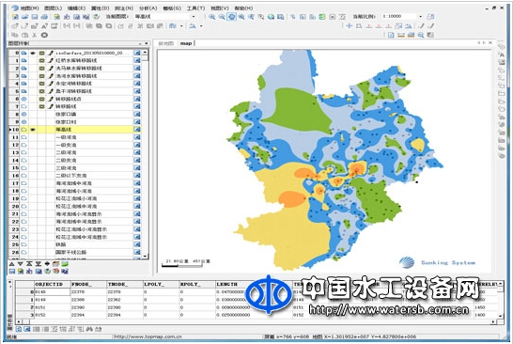513x344 pixels.
Task: Open style icon for layer row 0
Action: point(137,53)
